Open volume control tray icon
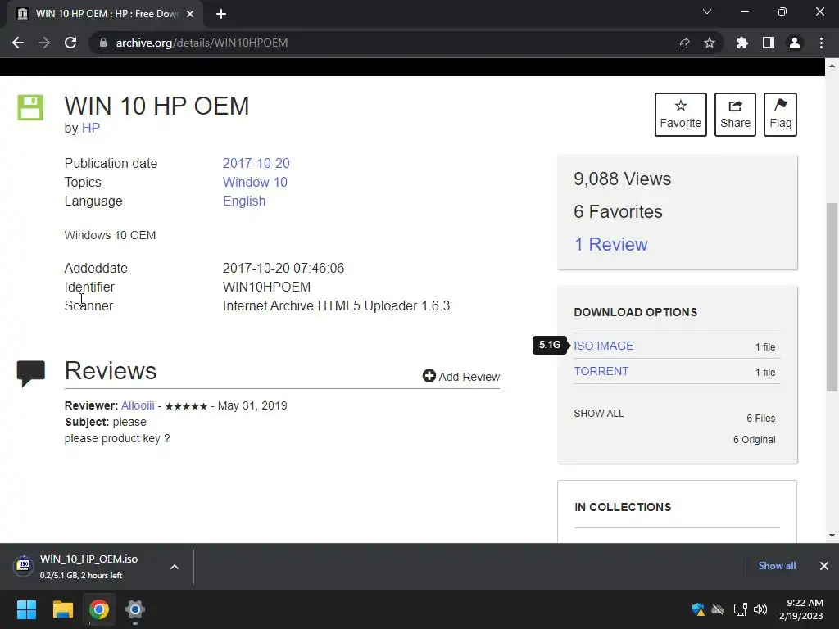Image resolution: width=839 pixels, height=629 pixels. 760,609
